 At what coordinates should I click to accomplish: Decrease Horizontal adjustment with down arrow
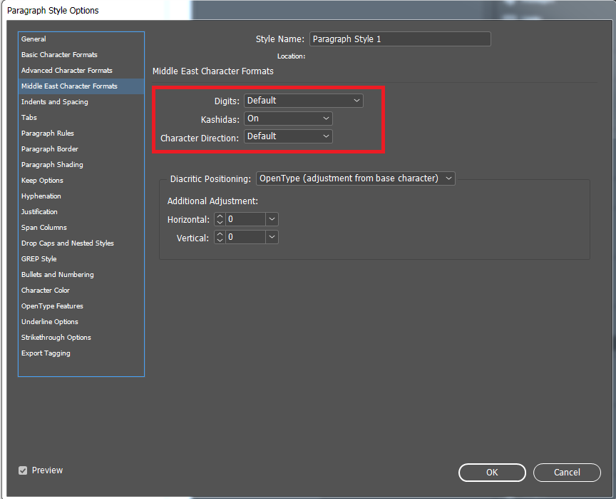(x=220, y=223)
